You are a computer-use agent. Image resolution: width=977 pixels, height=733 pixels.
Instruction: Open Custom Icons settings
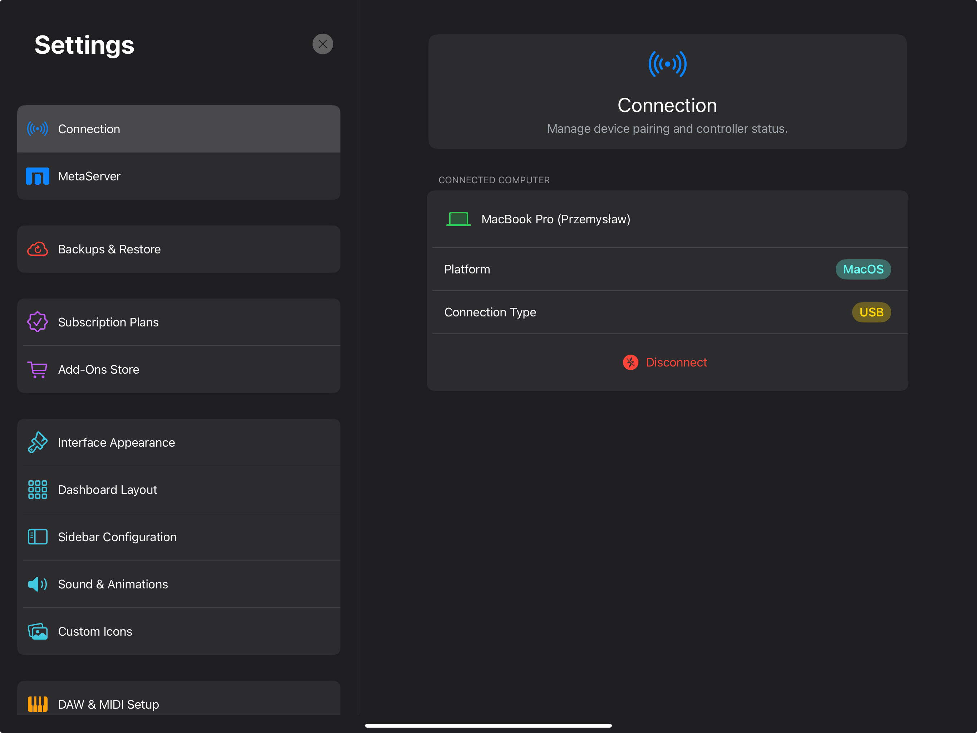tap(178, 631)
